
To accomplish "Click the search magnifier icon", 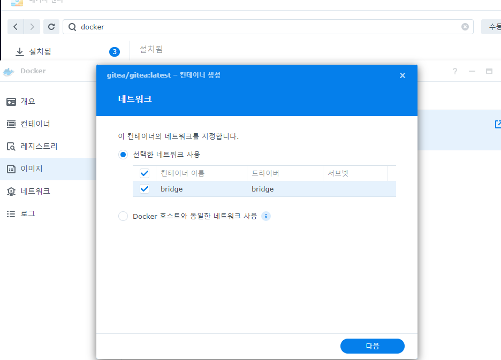I will [72, 27].
